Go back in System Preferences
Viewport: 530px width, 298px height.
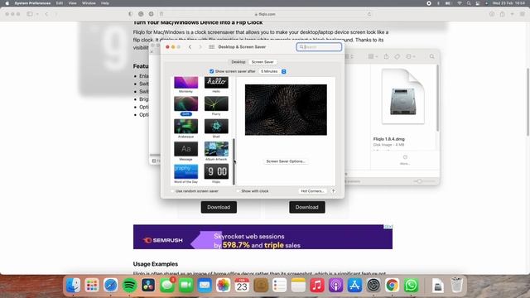190,47
